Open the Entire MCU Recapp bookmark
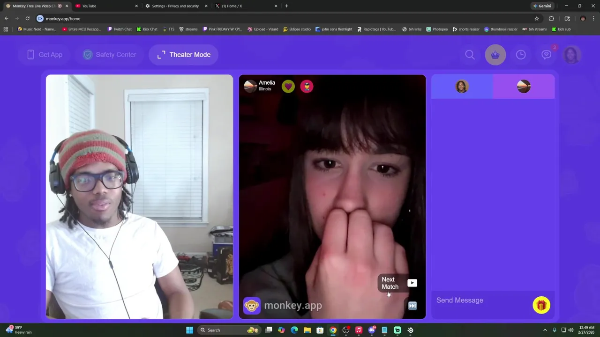Screen dimensions: 600x337 82,29
